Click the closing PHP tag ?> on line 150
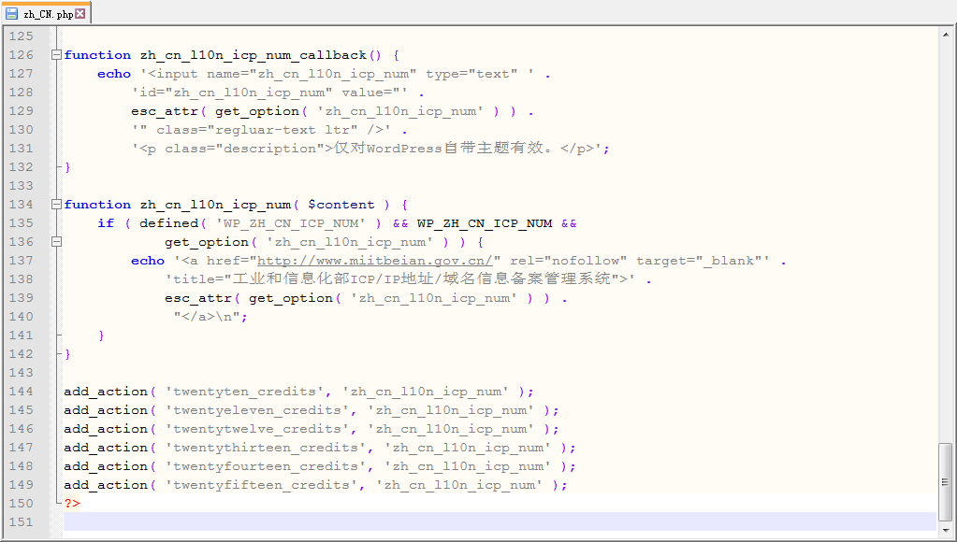Screen dimensions: 957x542 [72, 504]
